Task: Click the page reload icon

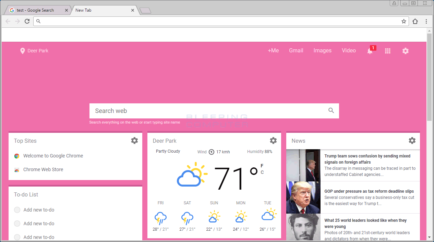Action: click(27, 21)
